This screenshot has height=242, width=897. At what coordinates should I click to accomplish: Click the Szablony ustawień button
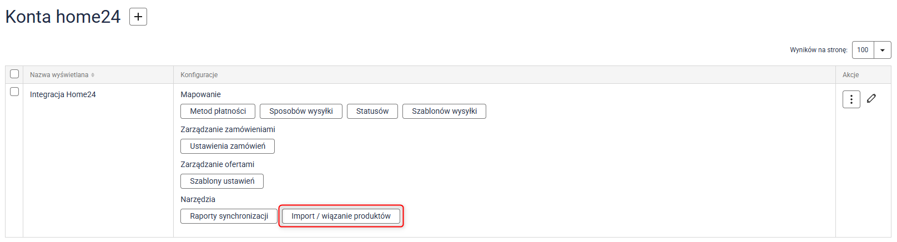click(222, 181)
